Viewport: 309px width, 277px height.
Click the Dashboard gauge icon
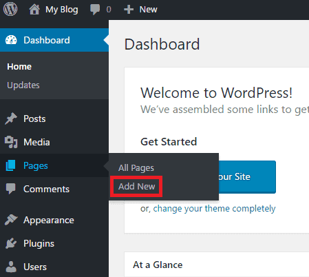pos(11,40)
